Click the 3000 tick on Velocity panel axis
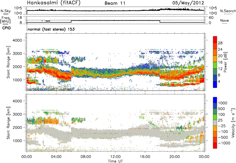236x163 pixels. (17, 114)
